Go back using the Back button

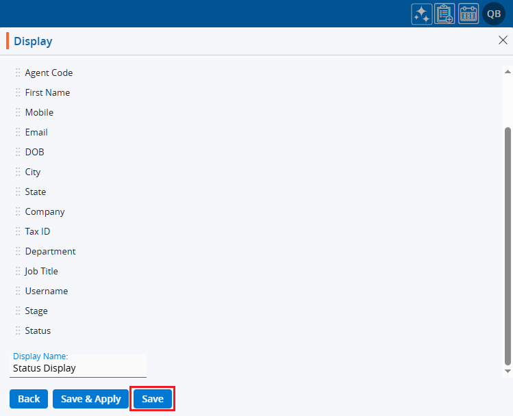click(29, 399)
